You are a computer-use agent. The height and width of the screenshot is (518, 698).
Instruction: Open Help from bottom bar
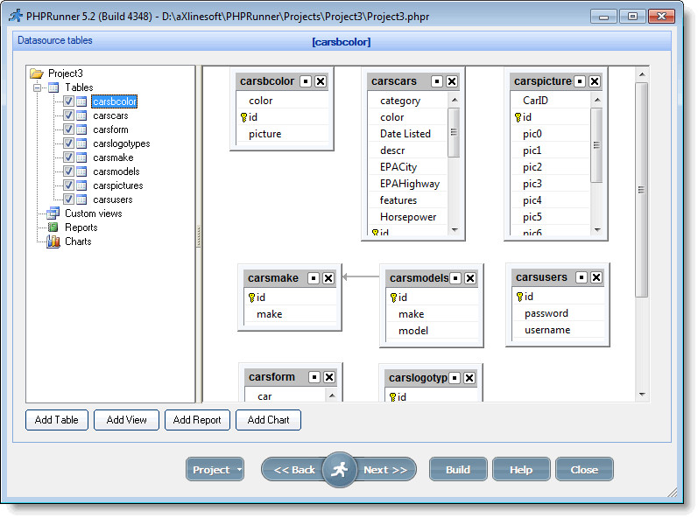click(x=521, y=470)
